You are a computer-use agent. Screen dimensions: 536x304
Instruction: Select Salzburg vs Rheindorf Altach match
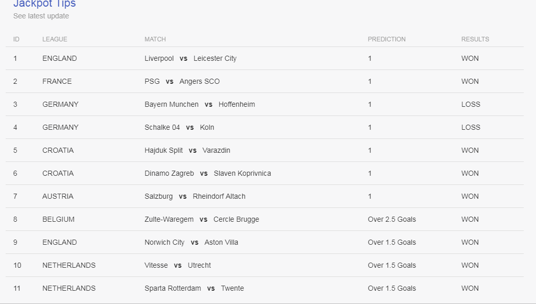tap(195, 196)
